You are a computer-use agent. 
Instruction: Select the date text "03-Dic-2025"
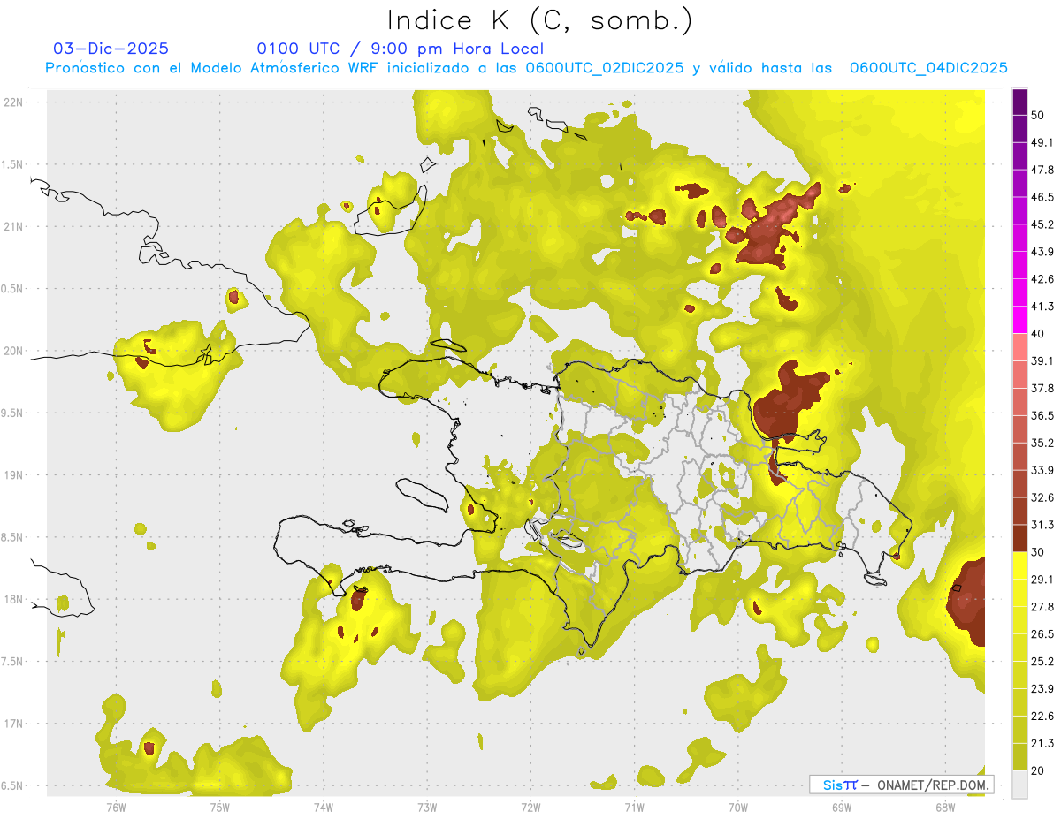(111, 49)
